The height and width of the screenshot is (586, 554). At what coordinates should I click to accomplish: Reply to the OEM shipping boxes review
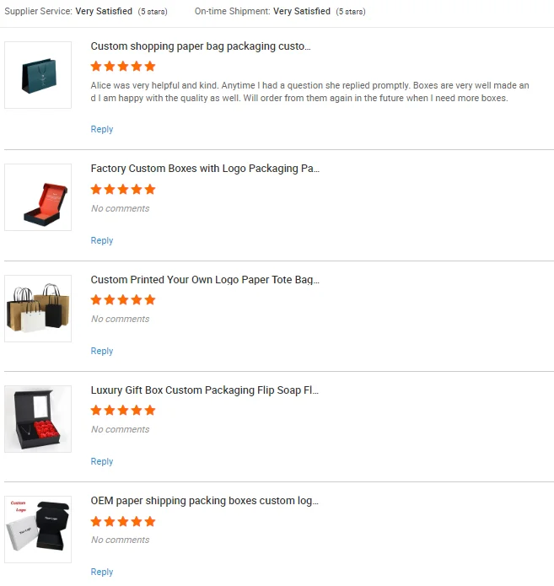pyautogui.click(x=102, y=573)
